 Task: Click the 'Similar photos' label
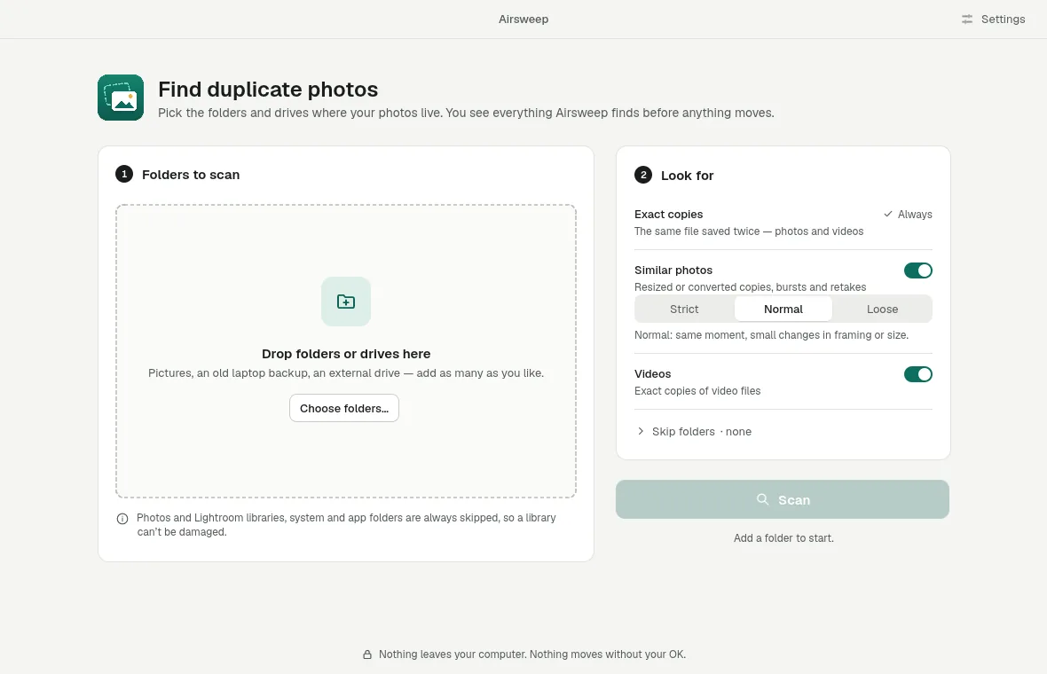click(x=673, y=270)
